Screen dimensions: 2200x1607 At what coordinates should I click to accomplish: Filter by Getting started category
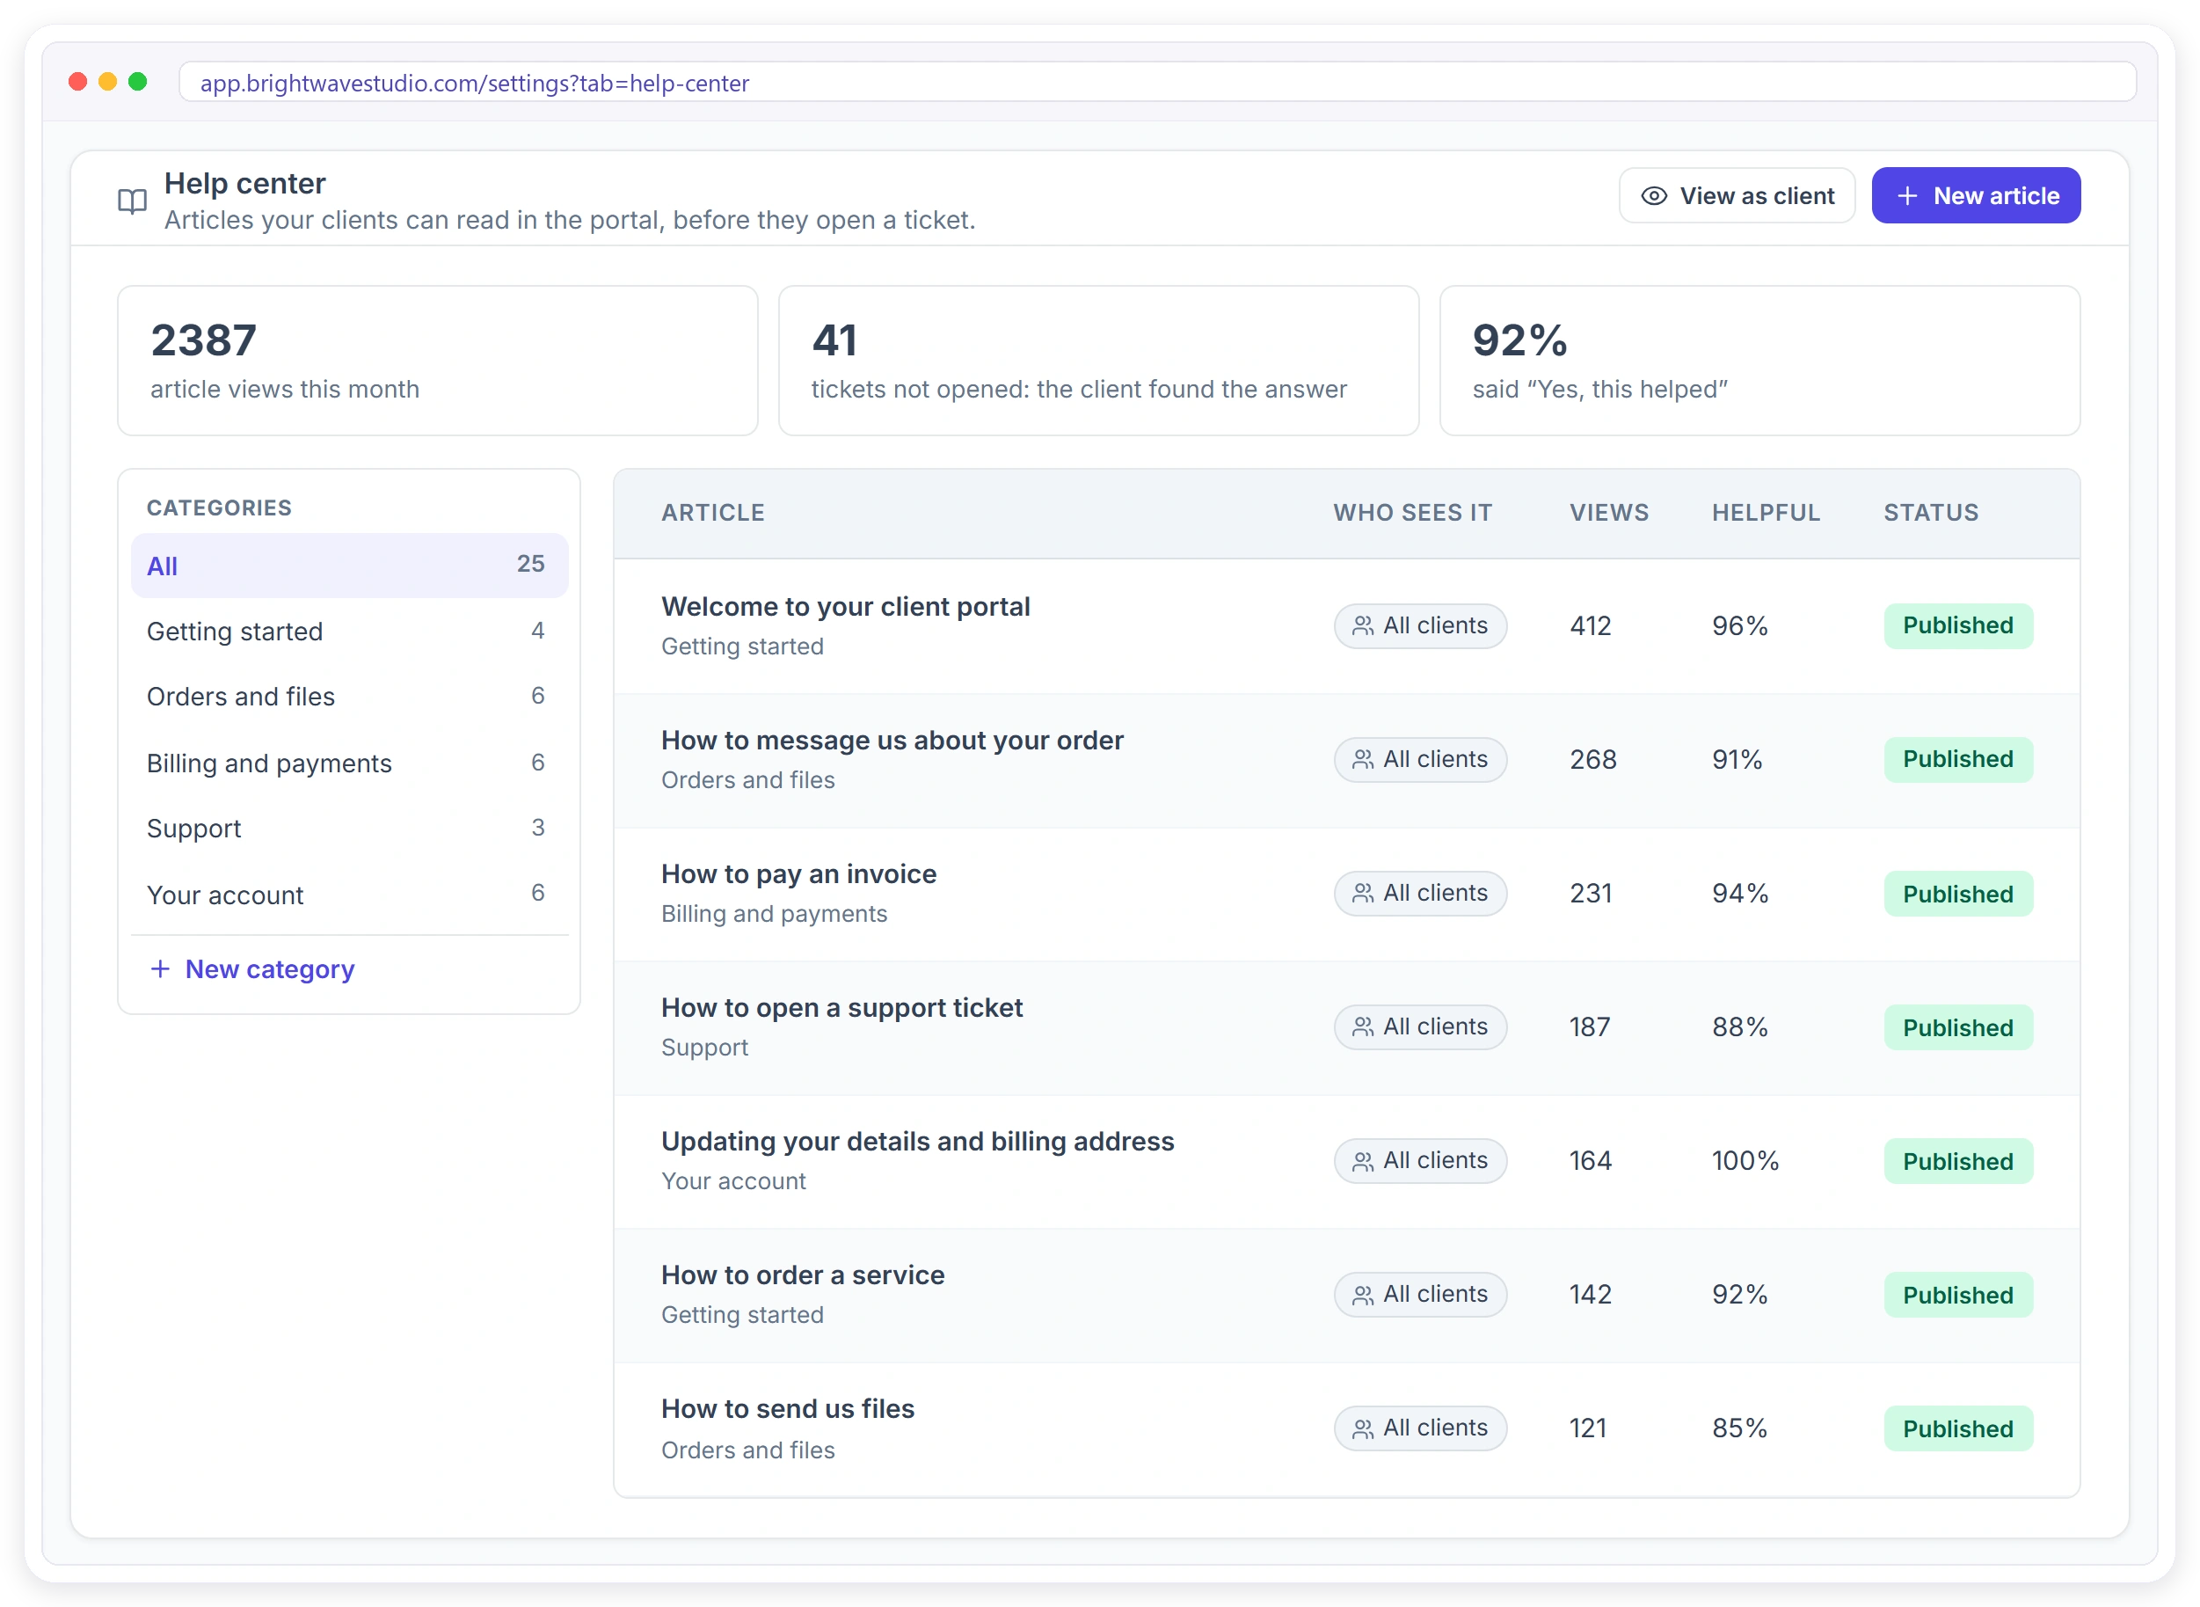pos(349,632)
